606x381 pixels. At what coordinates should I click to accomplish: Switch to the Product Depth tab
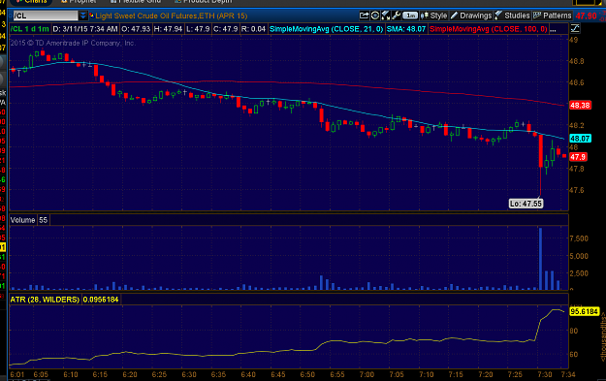click(204, 2)
